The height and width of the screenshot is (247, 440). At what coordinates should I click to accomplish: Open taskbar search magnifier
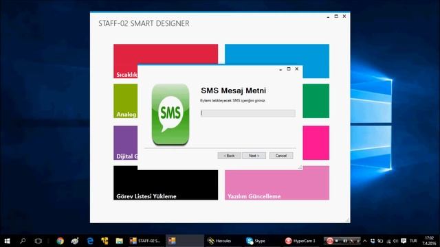click(23, 241)
